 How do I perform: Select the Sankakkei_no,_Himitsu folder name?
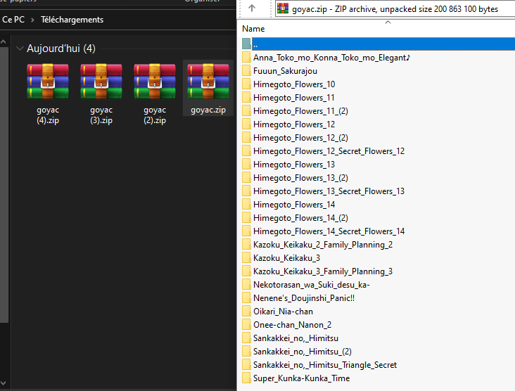(x=295, y=338)
